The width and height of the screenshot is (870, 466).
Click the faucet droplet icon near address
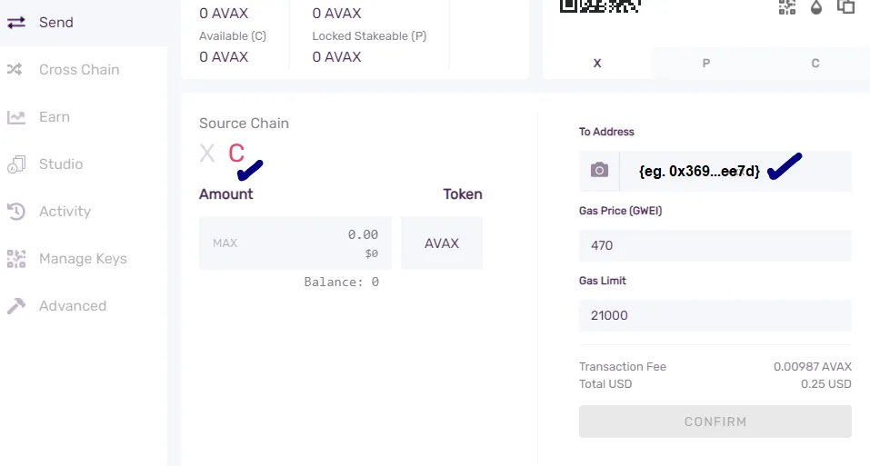[x=816, y=6]
